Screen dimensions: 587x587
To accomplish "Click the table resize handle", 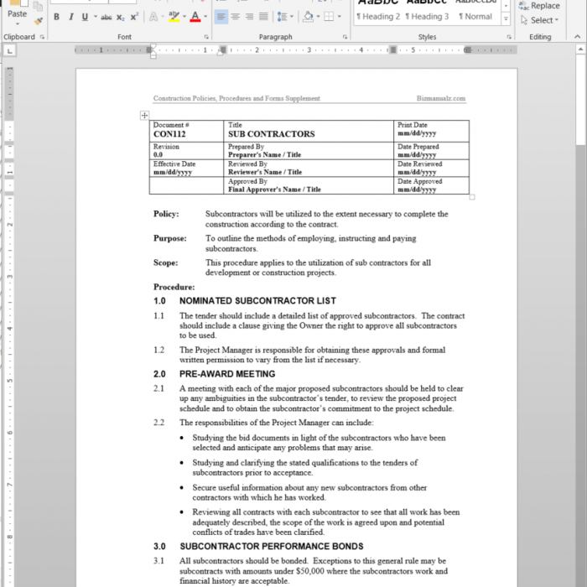I will pyautogui.click(x=472, y=197).
